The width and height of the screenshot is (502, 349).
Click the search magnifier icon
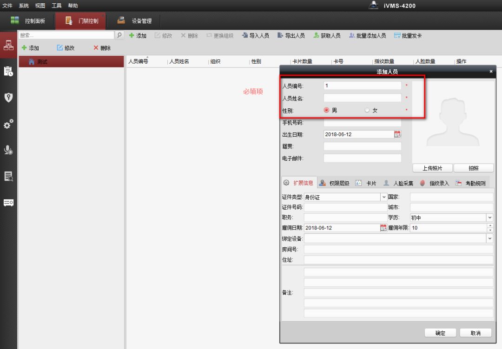click(119, 35)
